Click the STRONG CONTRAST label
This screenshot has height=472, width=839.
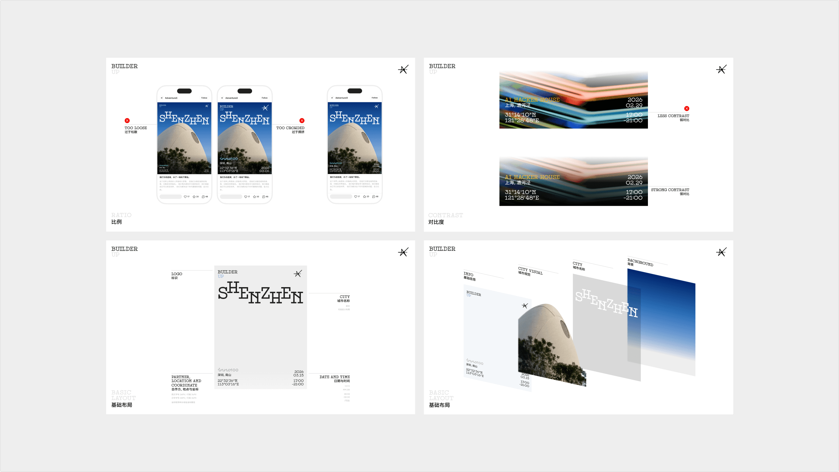point(670,190)
